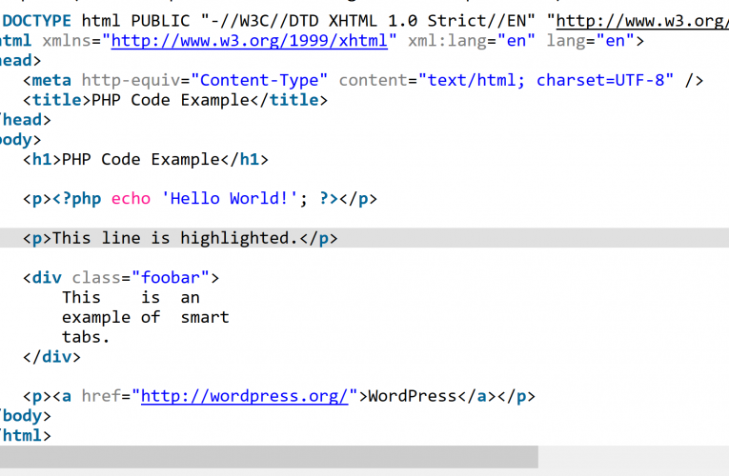Viewport: 729px width, 476px height.
Task: Click the horizontal scrollbar thumb
Action: (x=269, y=457)
